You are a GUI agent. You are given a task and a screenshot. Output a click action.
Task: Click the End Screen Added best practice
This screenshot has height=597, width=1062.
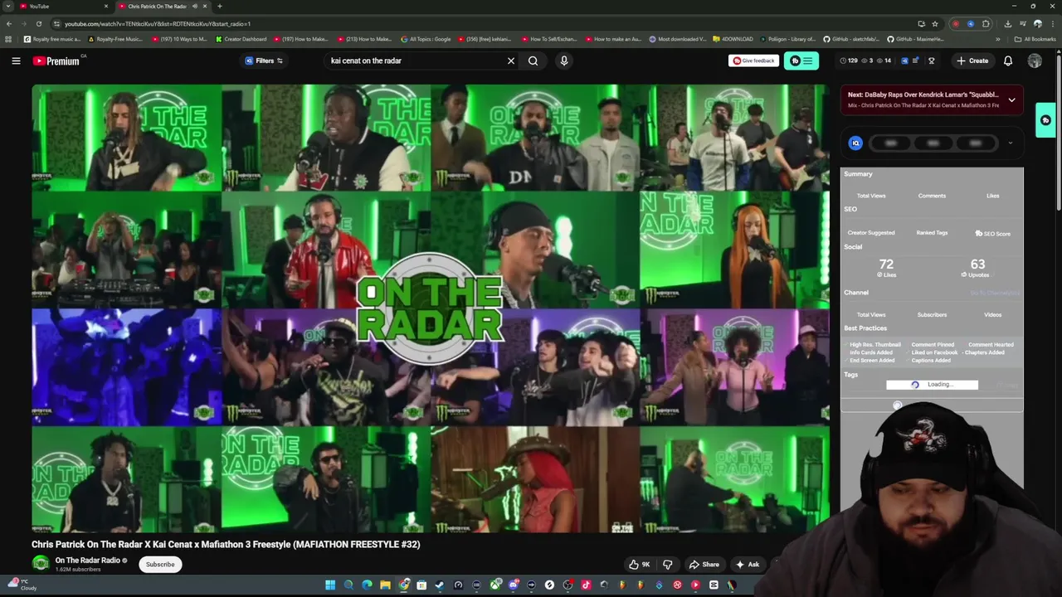click(872, 361)
